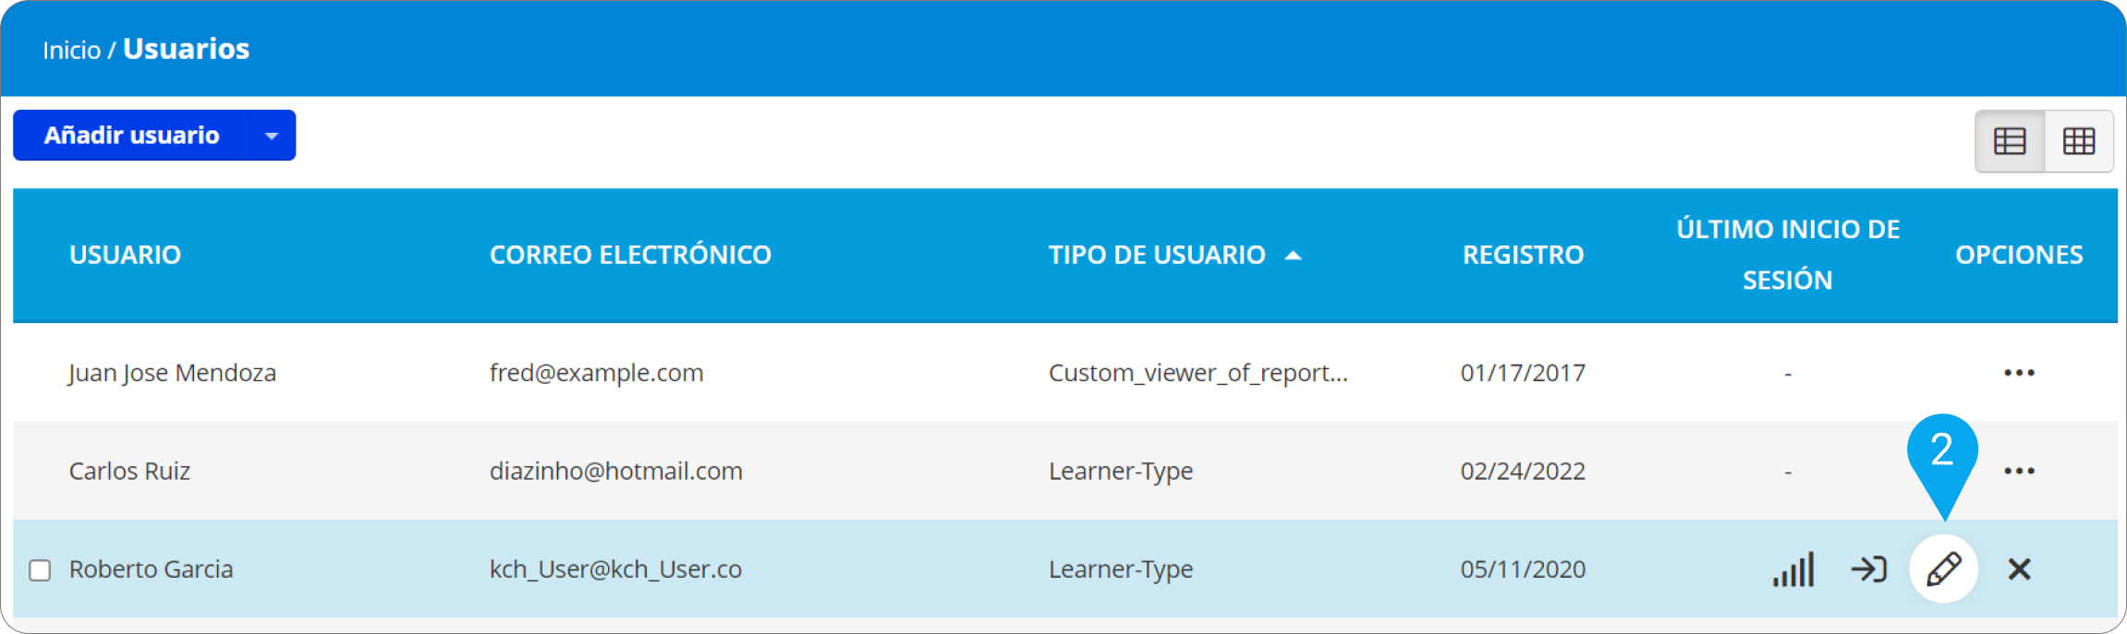The height and width of the screenshot is (634, 2127).
Task: Delete Roberto Garcia using the X icon
Action: click(x=2019, y=568)
